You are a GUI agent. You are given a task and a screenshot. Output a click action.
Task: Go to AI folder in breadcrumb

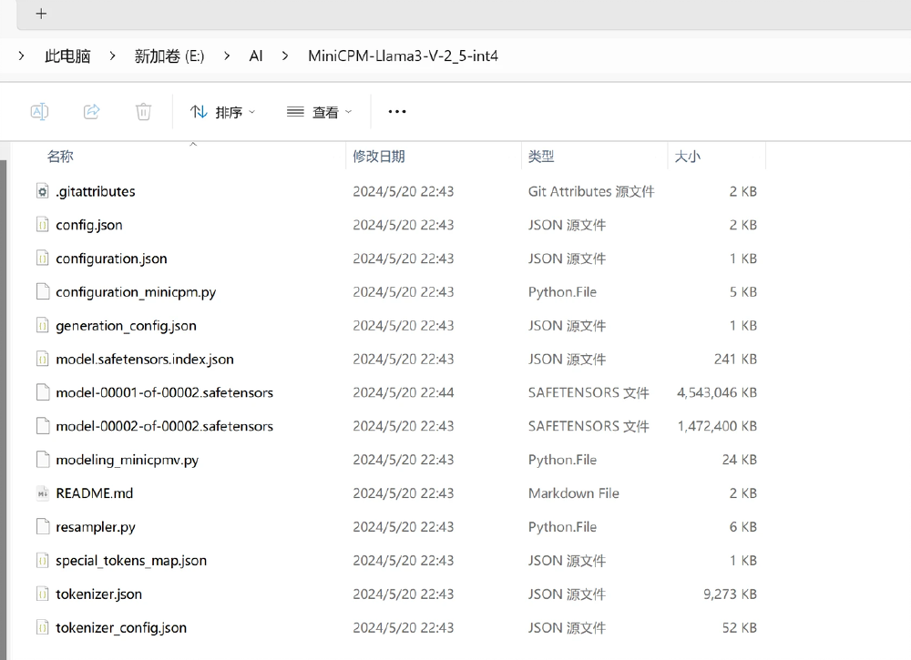pos(256,56)
